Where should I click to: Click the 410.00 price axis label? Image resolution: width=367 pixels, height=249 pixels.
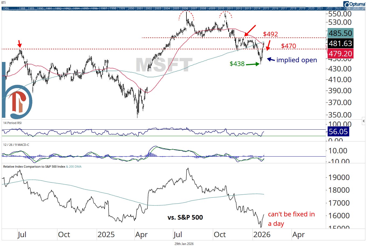(x=340, y=79)
